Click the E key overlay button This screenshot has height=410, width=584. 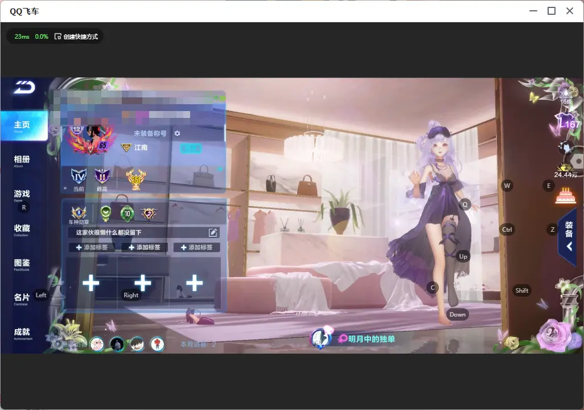pyautogui.click(x=549, y=186)
